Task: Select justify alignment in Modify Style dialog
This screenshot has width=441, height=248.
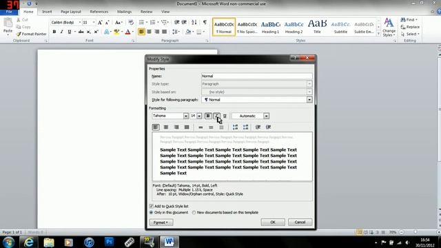Action: tap(187, 127)
